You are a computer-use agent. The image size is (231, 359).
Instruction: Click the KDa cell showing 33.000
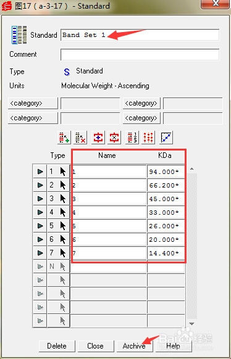point(166,212)
